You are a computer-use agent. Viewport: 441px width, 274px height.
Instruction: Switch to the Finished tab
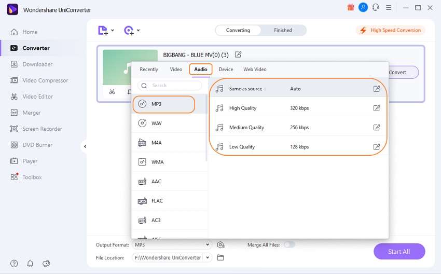point(283,31)
